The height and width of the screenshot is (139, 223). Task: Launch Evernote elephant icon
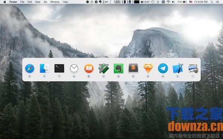pyautogui.click(x=119, y=68)
